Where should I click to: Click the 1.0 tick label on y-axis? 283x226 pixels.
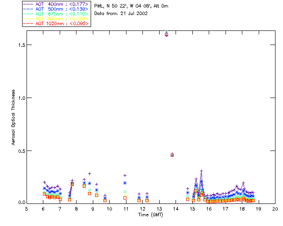pyautogui.click(x=19, y=98)
